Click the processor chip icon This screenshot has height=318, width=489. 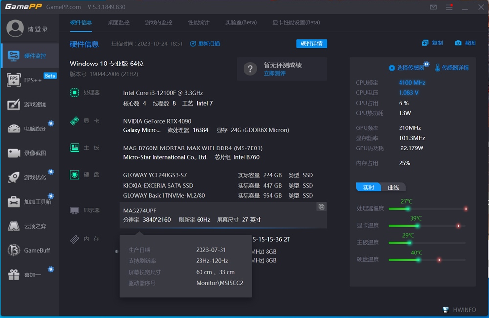coord(74,92)
